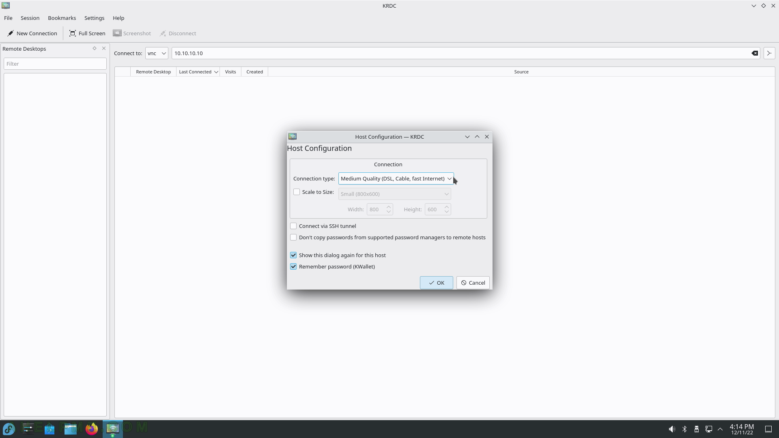Open the Dolphin file manager from the taskbar

tap(71, 429)
